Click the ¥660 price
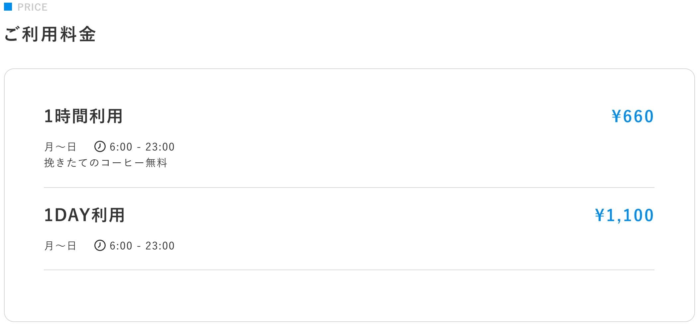697x324 pixels. point(633,117)
